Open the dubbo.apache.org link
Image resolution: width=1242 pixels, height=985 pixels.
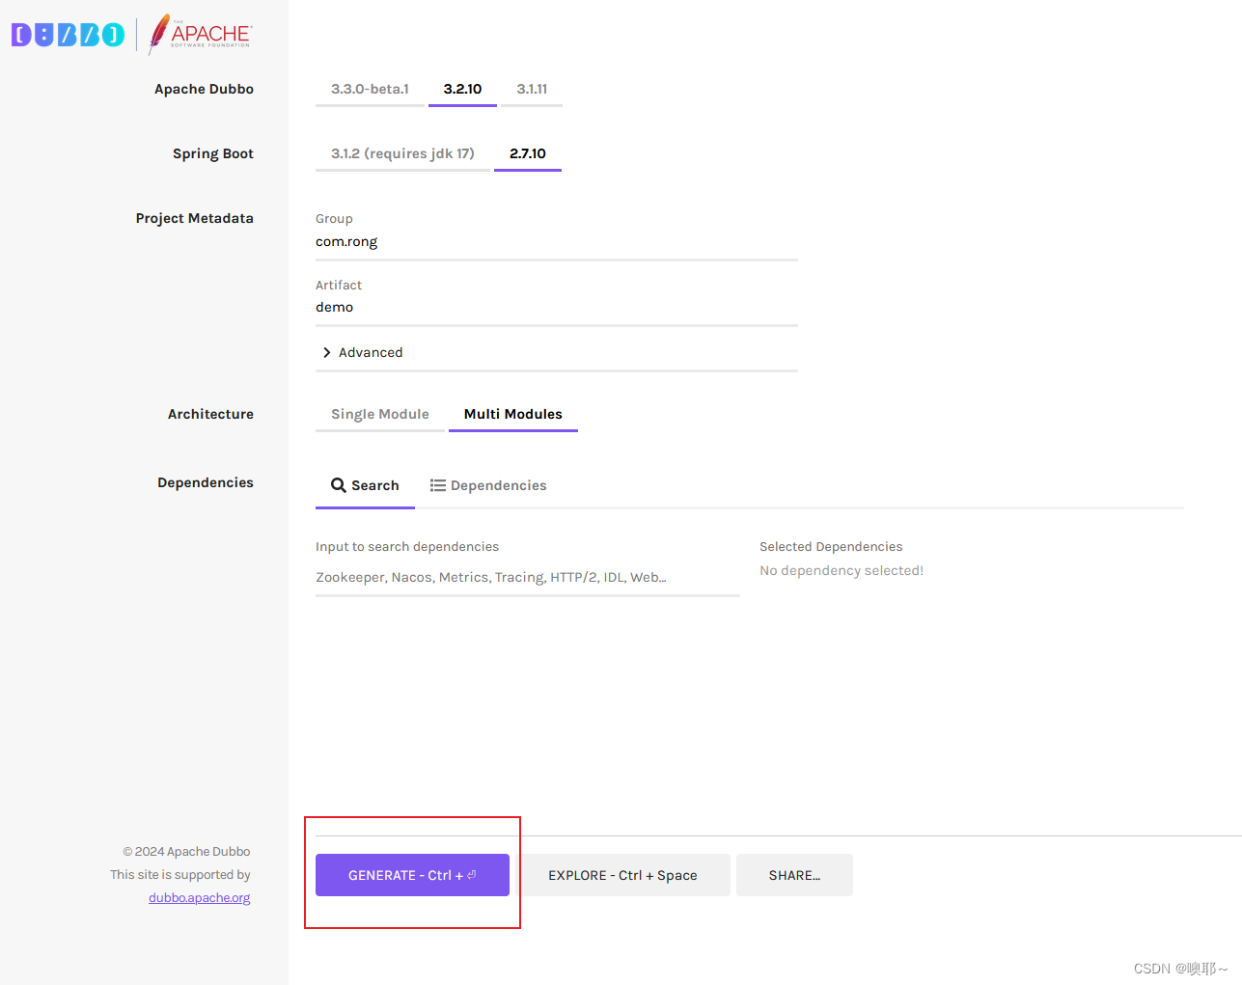click(x=200, y=897)
